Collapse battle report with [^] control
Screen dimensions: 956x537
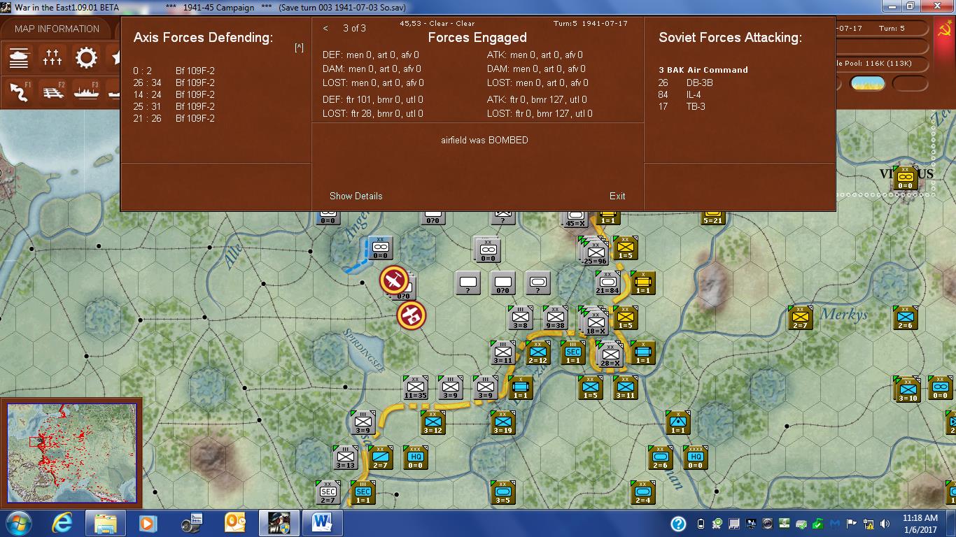(x=299, y=48)
